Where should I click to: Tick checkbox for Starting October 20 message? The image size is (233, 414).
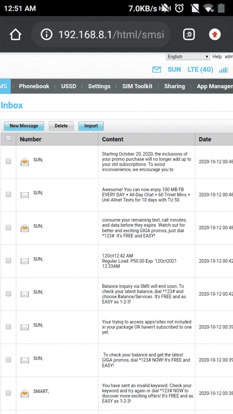coord(8,161)
